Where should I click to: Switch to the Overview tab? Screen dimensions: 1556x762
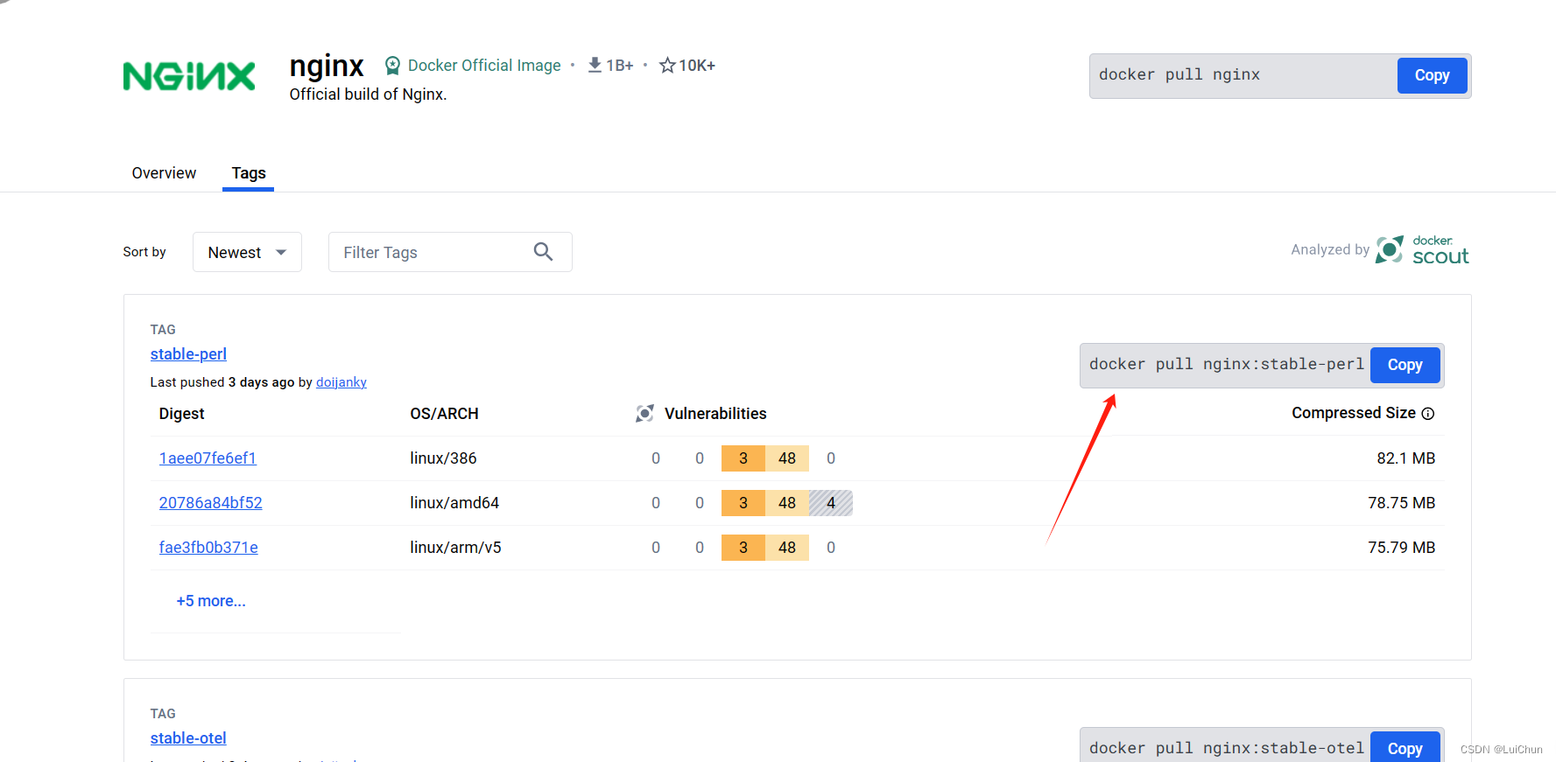164,173
